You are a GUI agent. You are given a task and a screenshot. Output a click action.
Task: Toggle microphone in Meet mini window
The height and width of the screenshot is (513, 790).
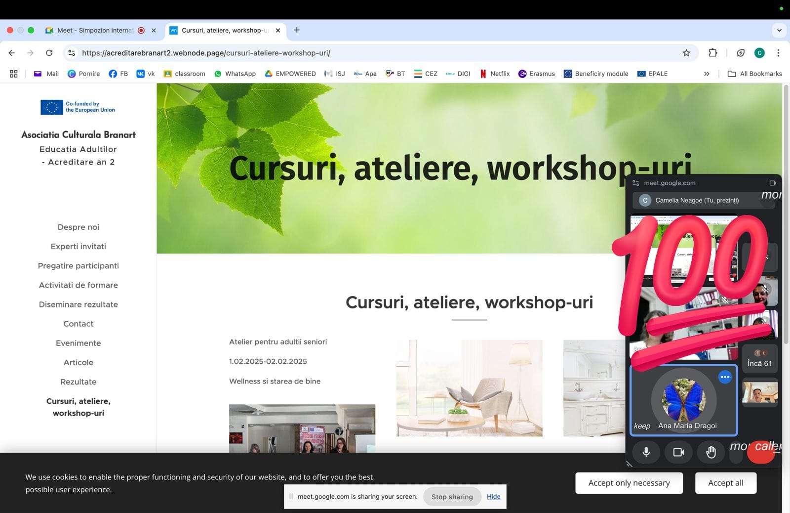click(646, 452)
